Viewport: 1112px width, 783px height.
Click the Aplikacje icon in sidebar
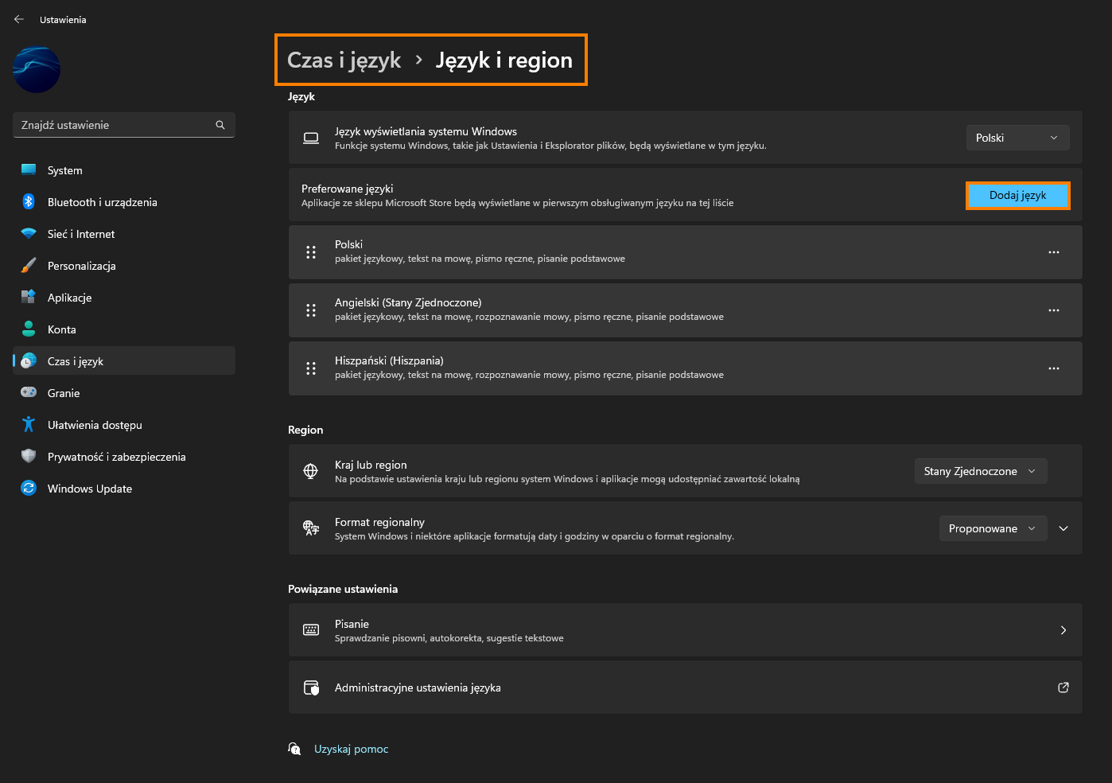(29, 298)
